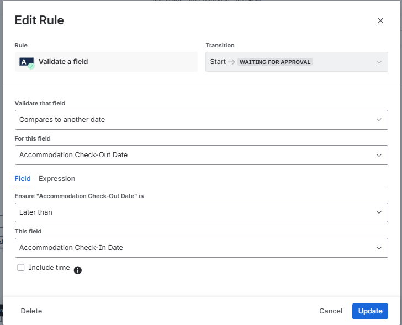402x325 pixels.
Task: Open the Validate that field dropdown
Action: 201,120
